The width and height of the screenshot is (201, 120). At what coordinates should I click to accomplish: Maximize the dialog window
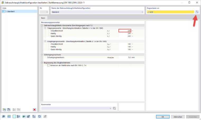click(189, 3)
